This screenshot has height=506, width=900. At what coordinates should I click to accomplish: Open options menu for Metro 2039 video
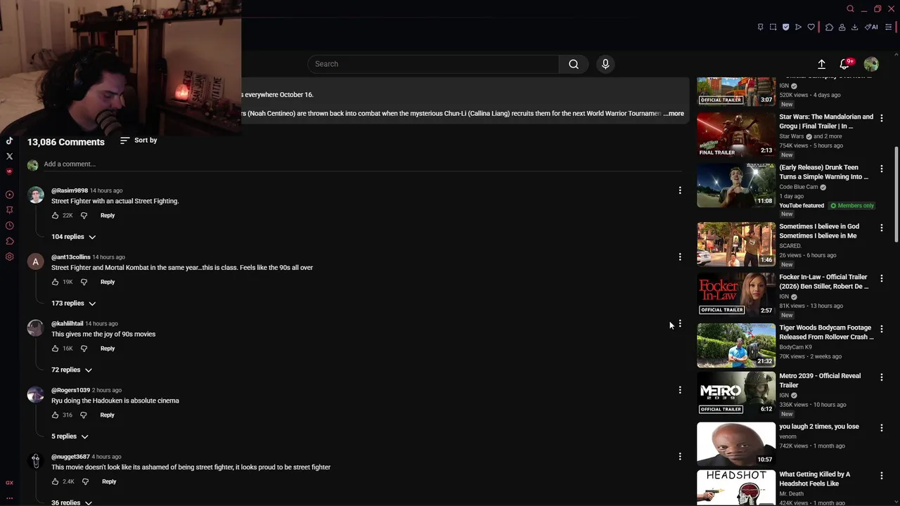click(882, 377)
